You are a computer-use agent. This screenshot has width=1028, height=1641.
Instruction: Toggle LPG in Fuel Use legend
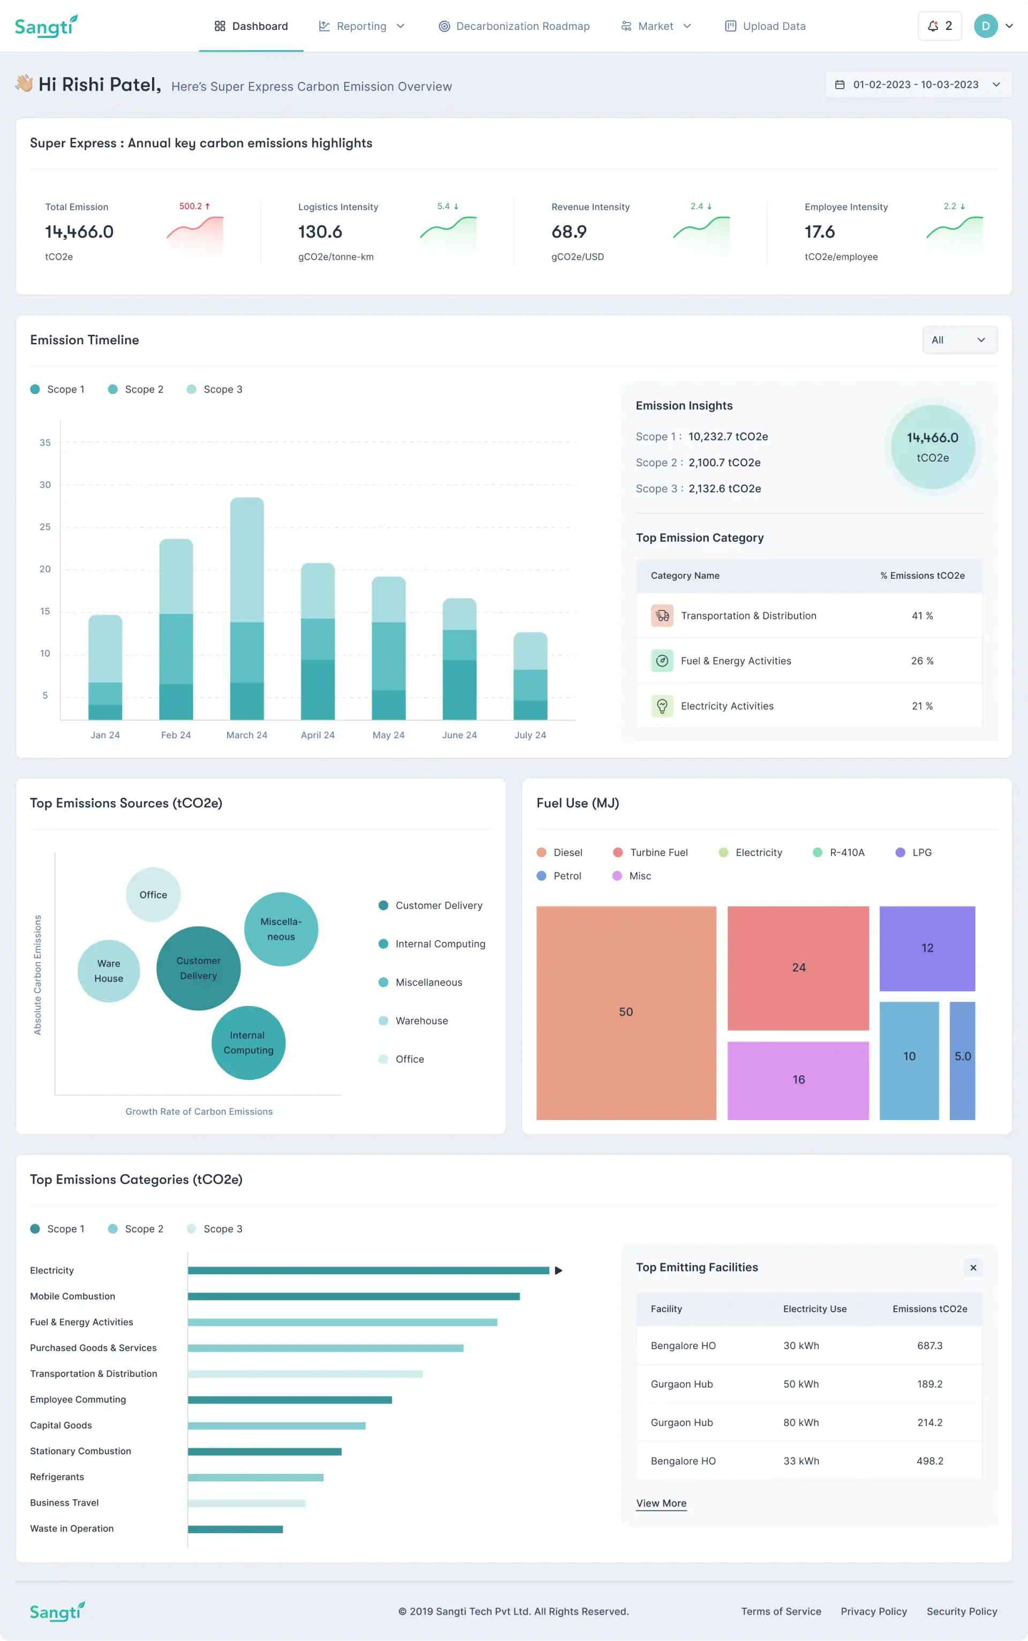pos(913,852)
